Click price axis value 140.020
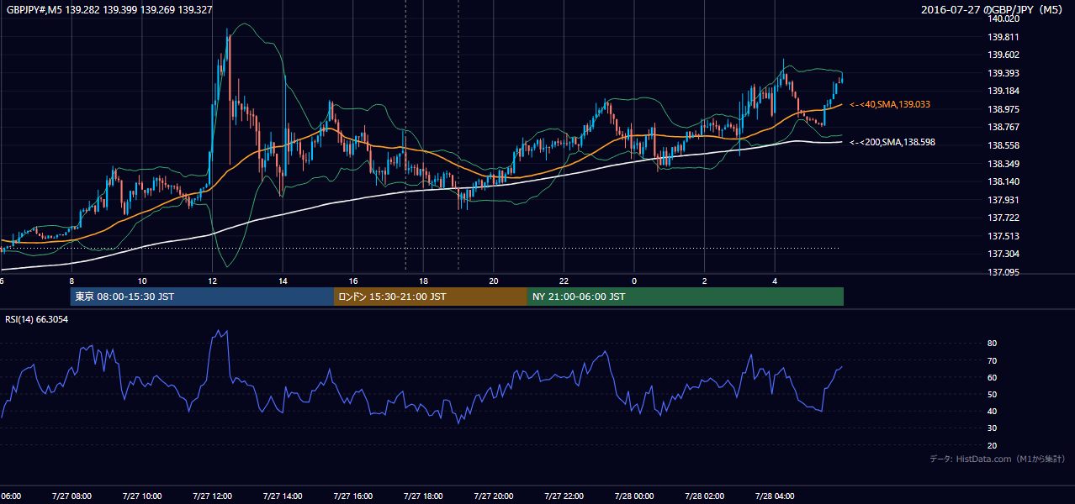 tap(1004, 18)
